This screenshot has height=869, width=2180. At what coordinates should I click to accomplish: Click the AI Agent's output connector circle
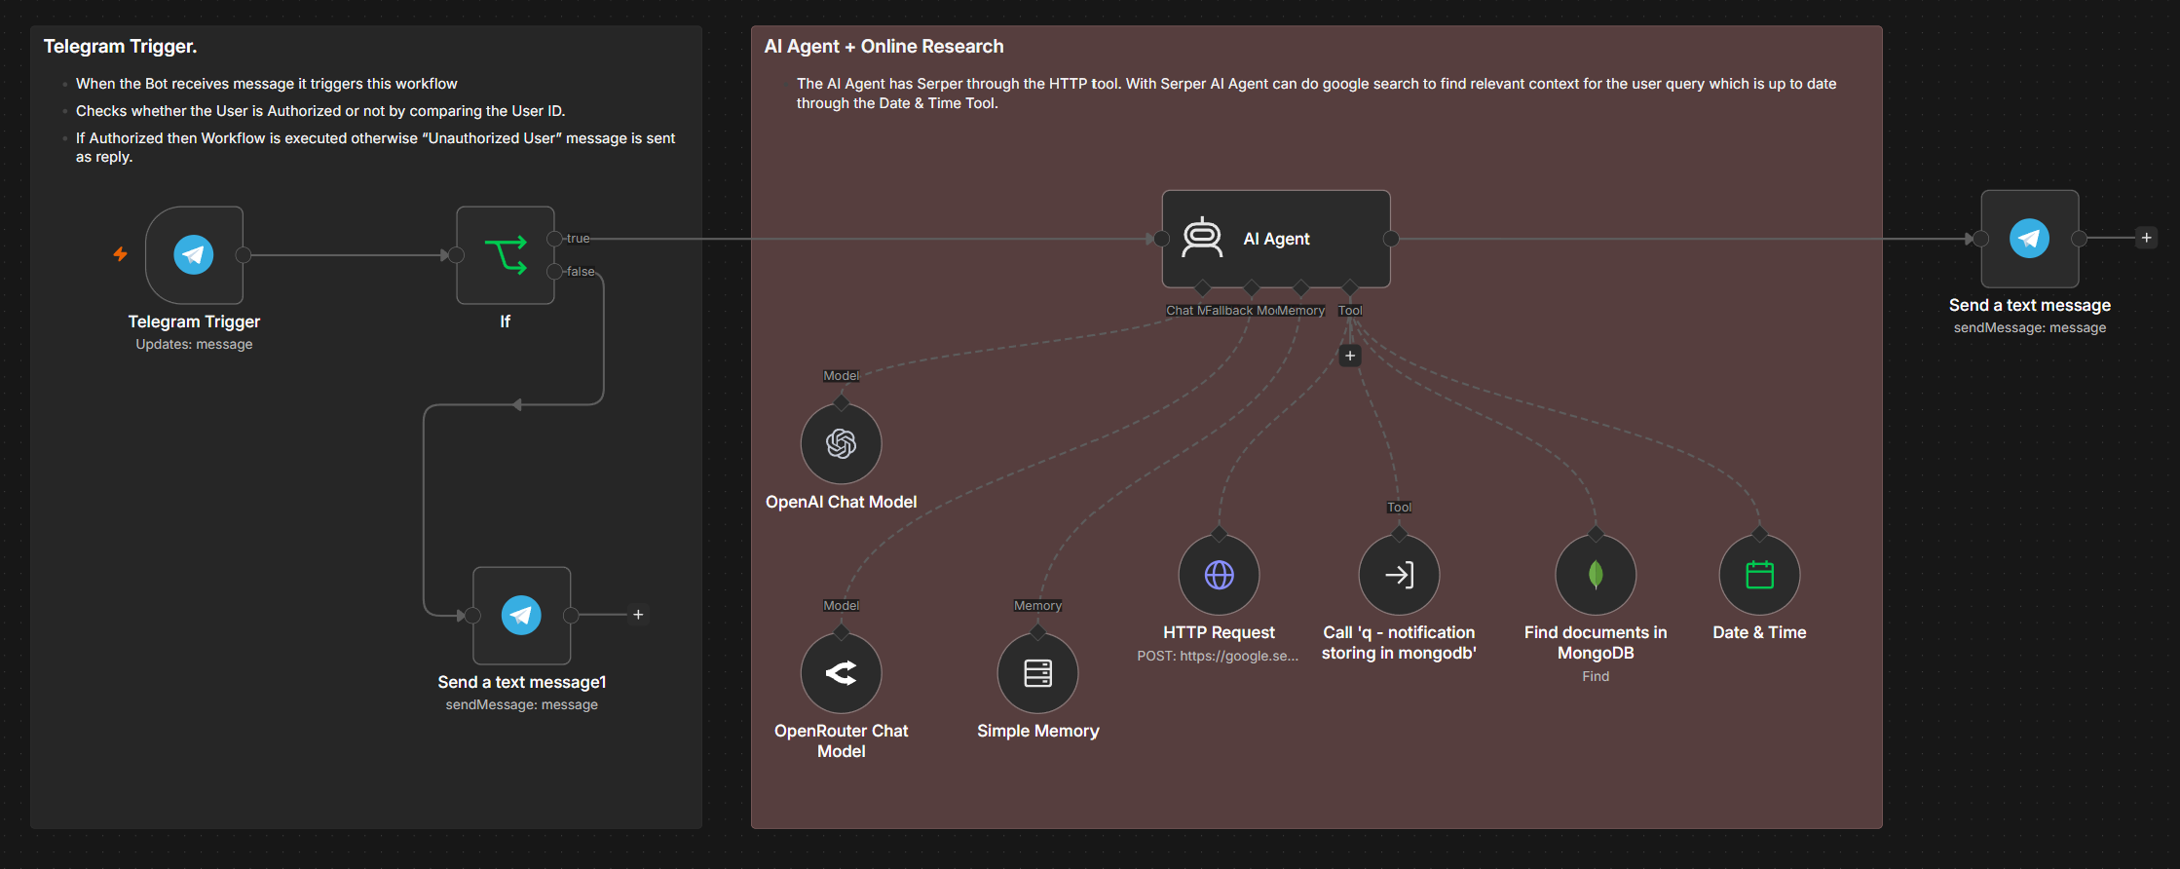1391,239
